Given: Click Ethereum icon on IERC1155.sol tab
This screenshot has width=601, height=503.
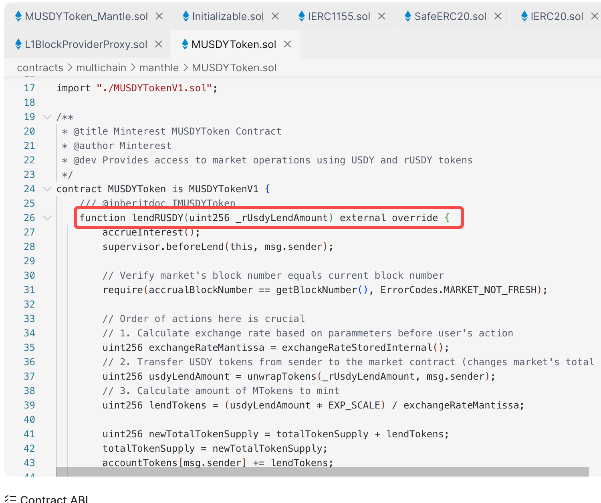Looking at the screenshot, I should (302, 16).
